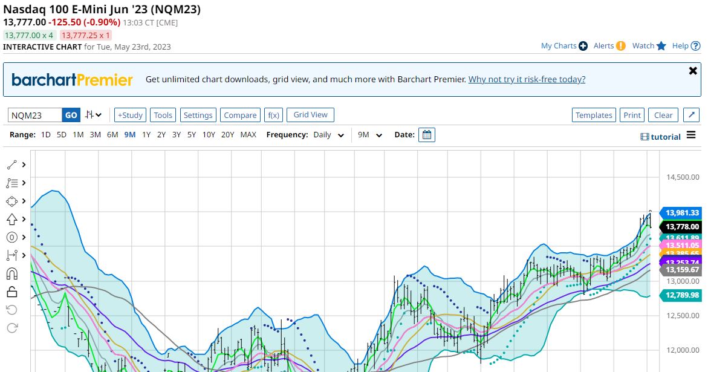
Task: Click the green bid 13,777.00 x 4
Action: [x=29, y=35]
